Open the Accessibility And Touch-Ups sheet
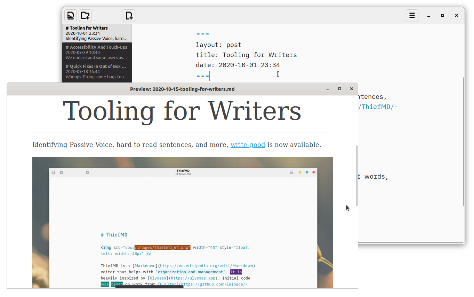 tap(97, 52)
